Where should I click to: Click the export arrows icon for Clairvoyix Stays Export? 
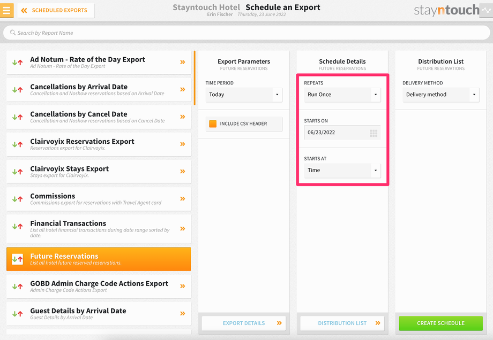click(18, 172)
